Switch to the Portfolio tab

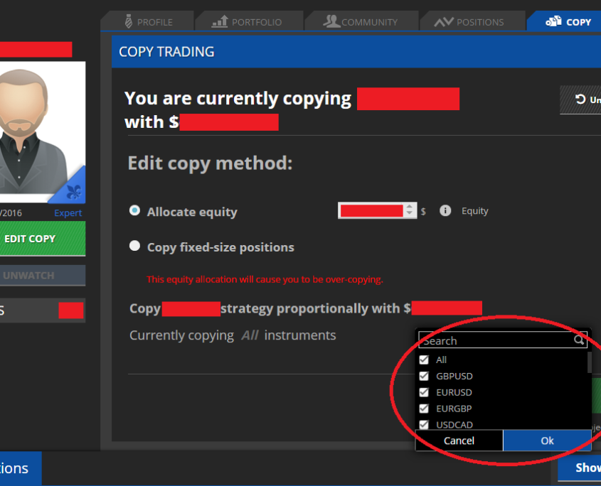click(248, 22)
